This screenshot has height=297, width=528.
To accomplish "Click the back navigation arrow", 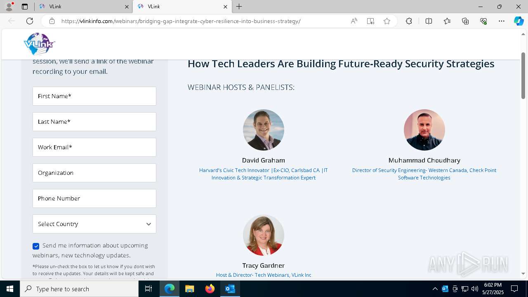I will 12,21.
